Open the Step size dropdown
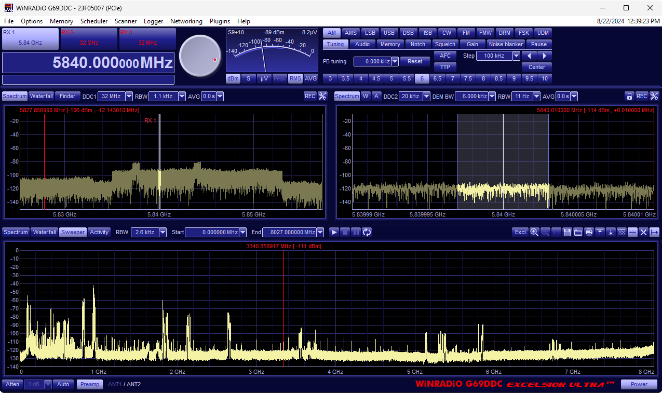 [x=516, y=56]
